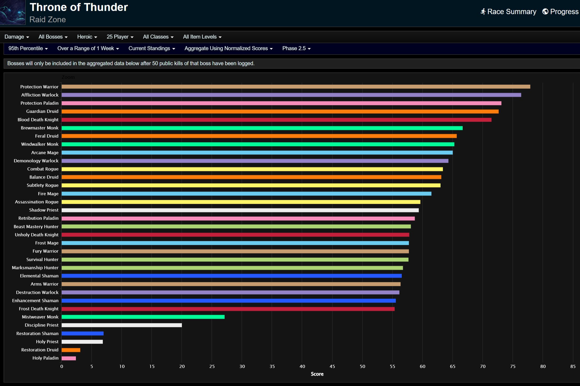Open the Heroic difficulty dropdown
The height and width of the screenshot is (386, 580).
coord(87,37)
